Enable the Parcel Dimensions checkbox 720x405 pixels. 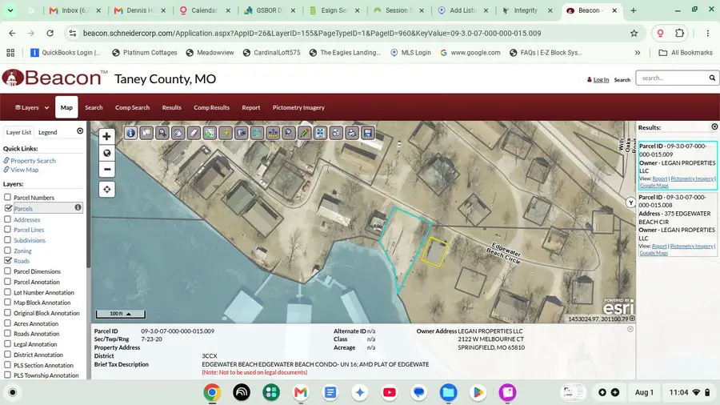(x=7, y=271)
